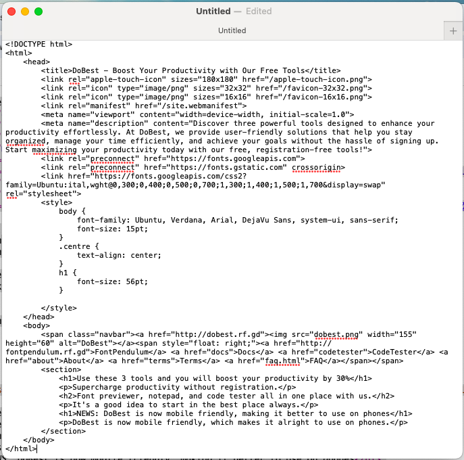The image size is (464, 460).
Task: Minimize the window with the yellow button
Action: coord(25,11)
